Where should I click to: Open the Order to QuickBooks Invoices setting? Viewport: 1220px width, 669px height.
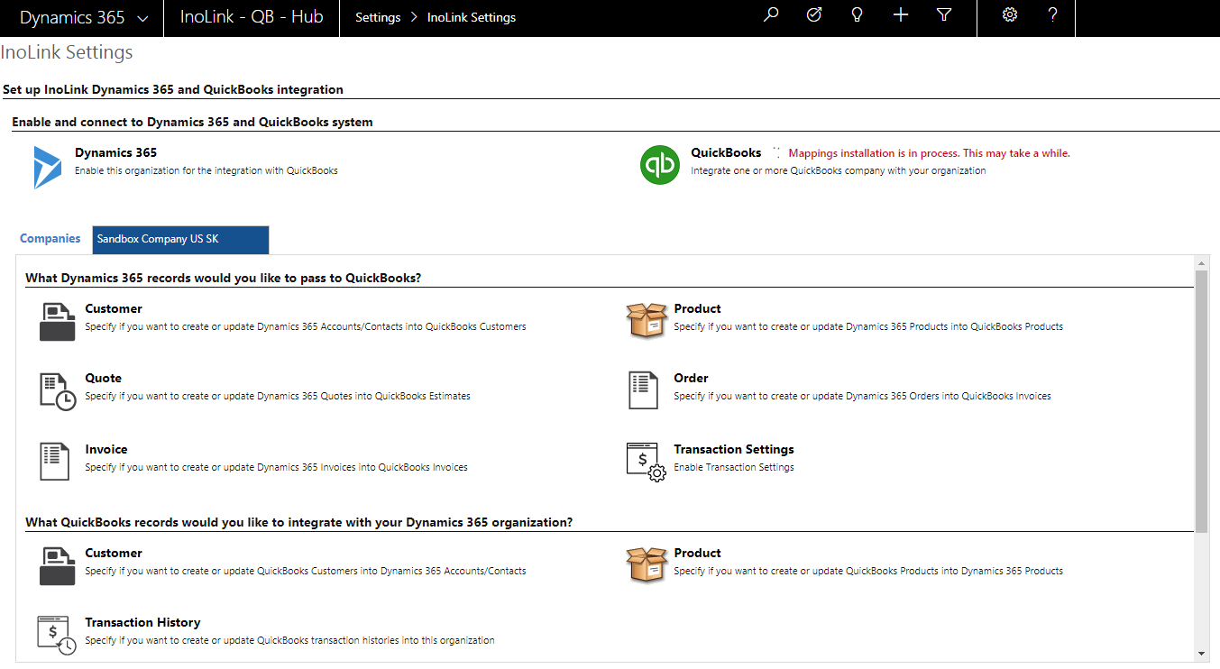click(x=692, y=378)
